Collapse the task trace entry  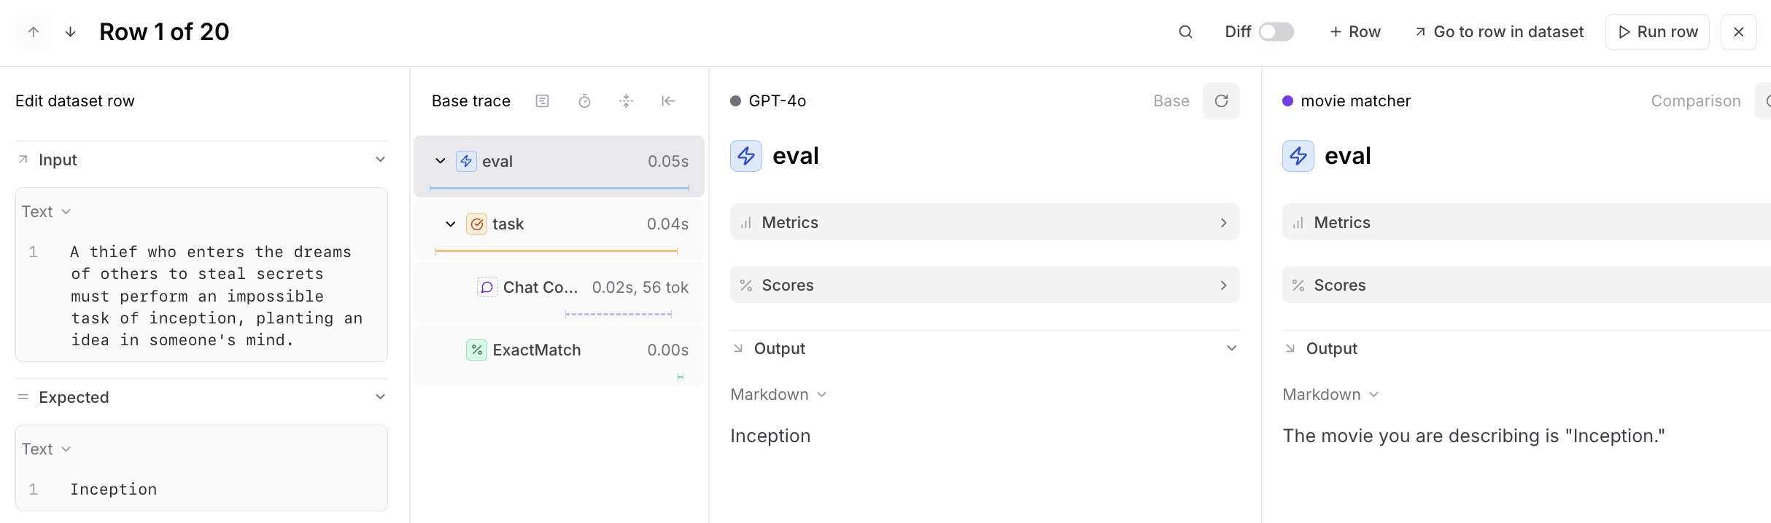click(x=450, y=224)
